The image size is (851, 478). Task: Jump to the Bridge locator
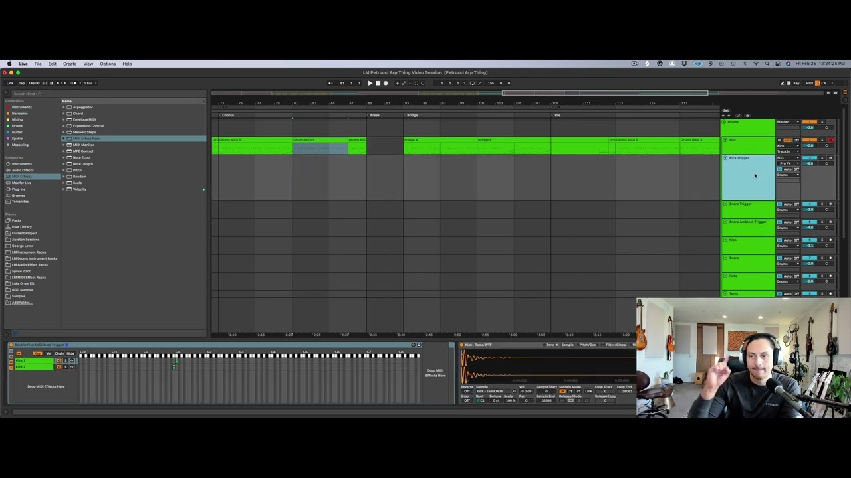412,115
